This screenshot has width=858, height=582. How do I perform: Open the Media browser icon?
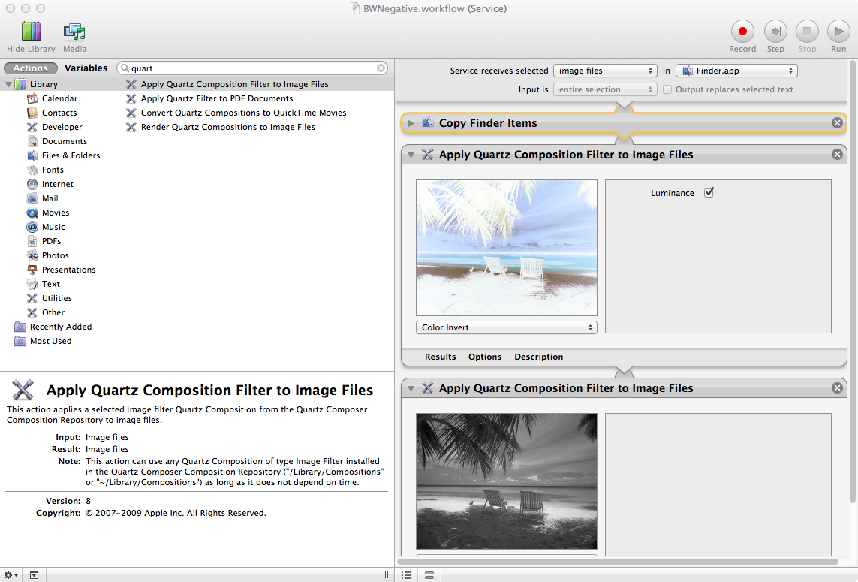pos(74,32)
